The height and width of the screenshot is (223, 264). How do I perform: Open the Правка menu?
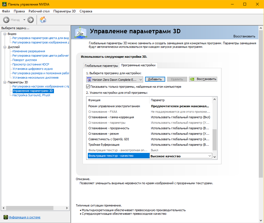19,11
